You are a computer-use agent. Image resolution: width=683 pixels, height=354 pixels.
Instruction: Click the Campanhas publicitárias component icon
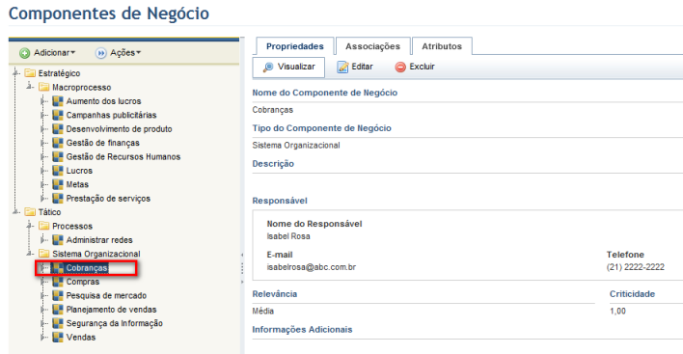coord(58,115)
